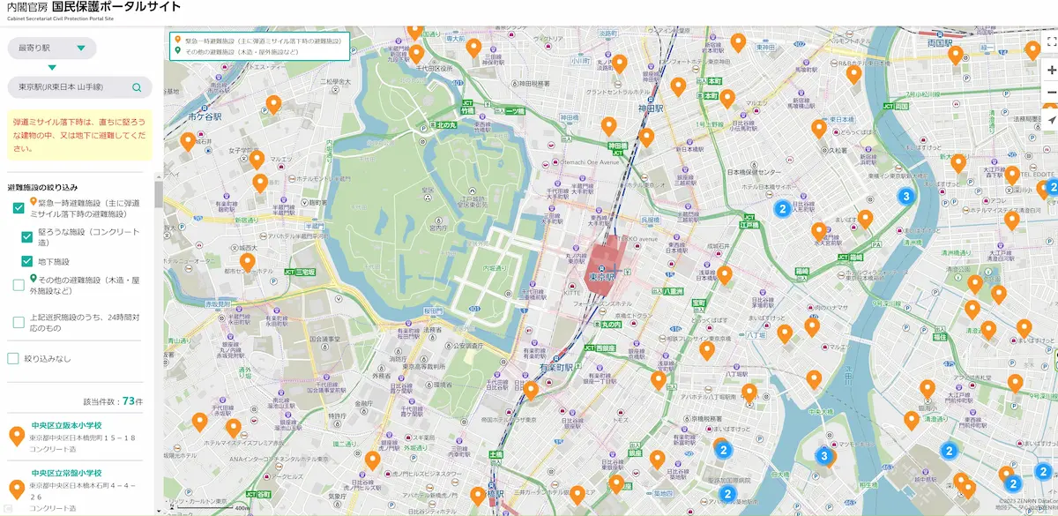The image size is (1058, 516).
Task: Click orange pin marker for 中央区立阪本小学校 in list
Action: point(16,436)
